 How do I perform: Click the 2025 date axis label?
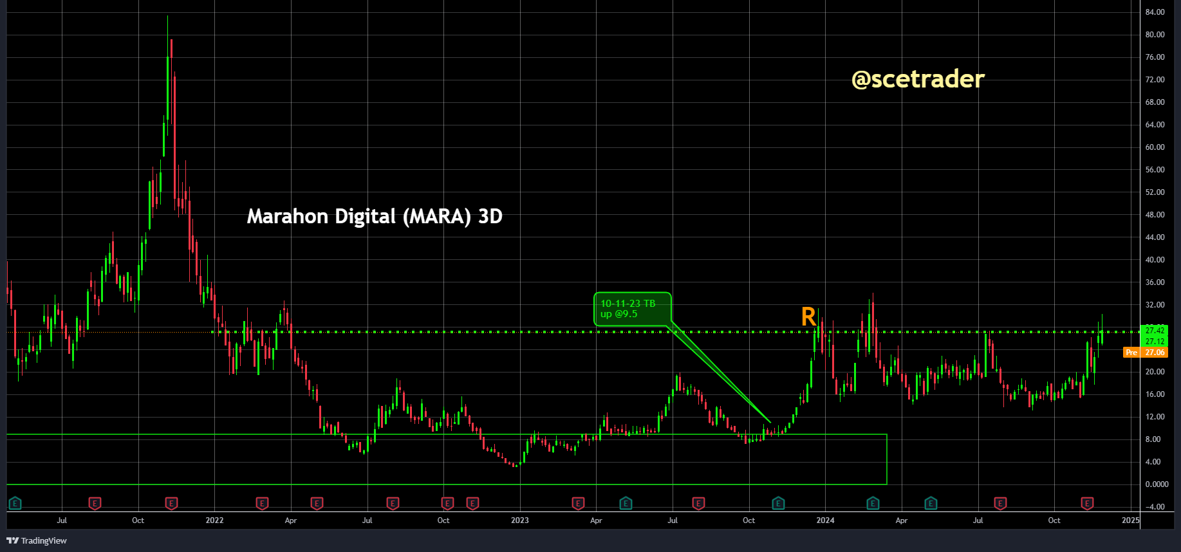coord(1130,520)
